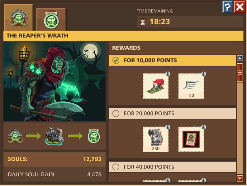Image resolution: width=247 pixels, height=186 pixels.
Task: Click the rewards scroll up arrow
Action: click(x=240, y=58)
